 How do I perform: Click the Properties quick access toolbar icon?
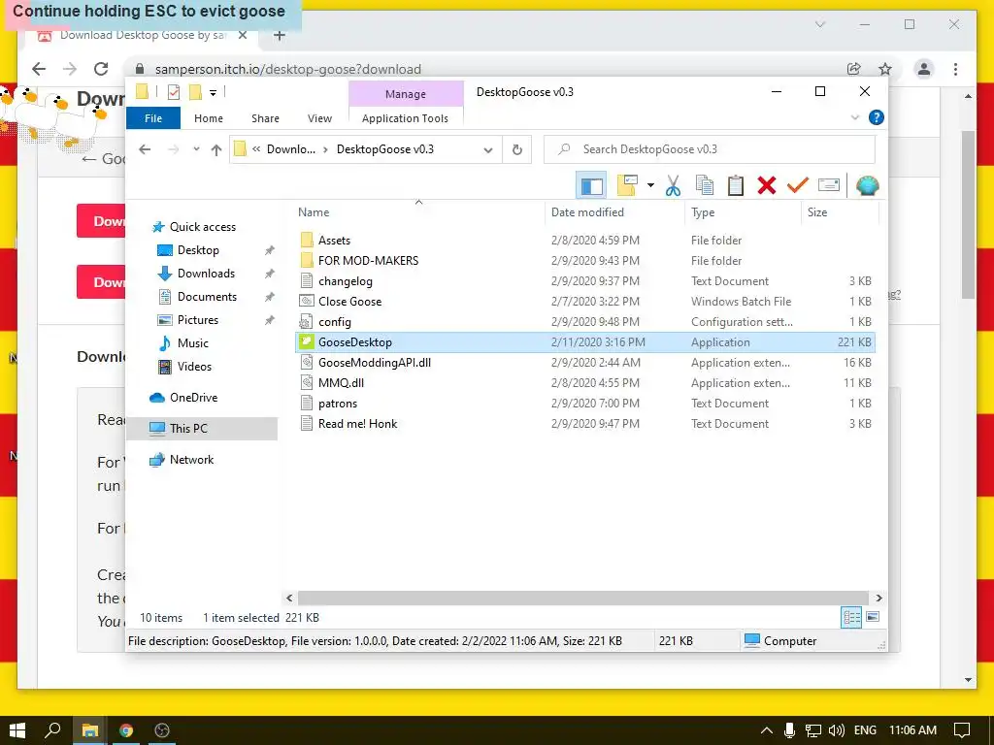coord(173,92)
